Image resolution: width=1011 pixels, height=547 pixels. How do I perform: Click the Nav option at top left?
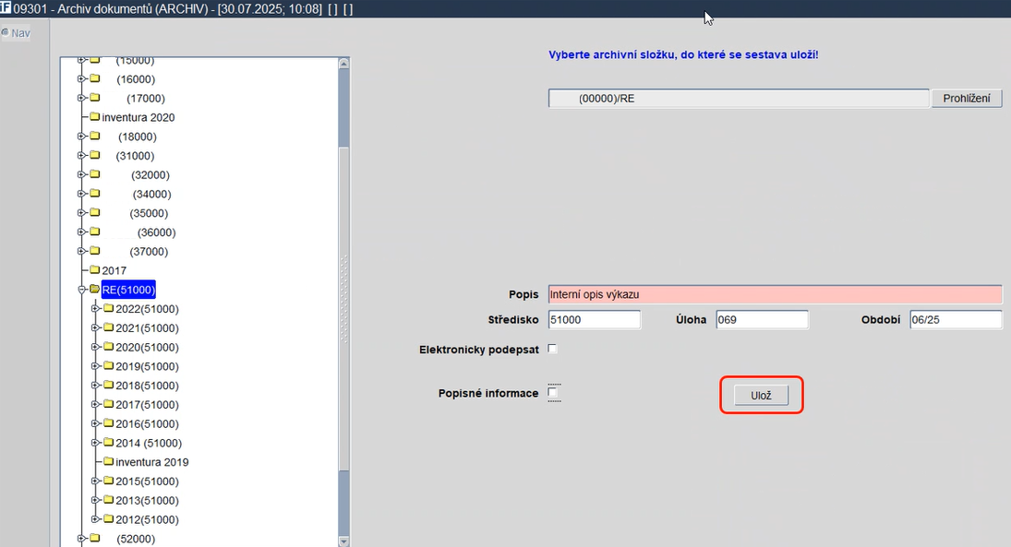tap(16, 33)
